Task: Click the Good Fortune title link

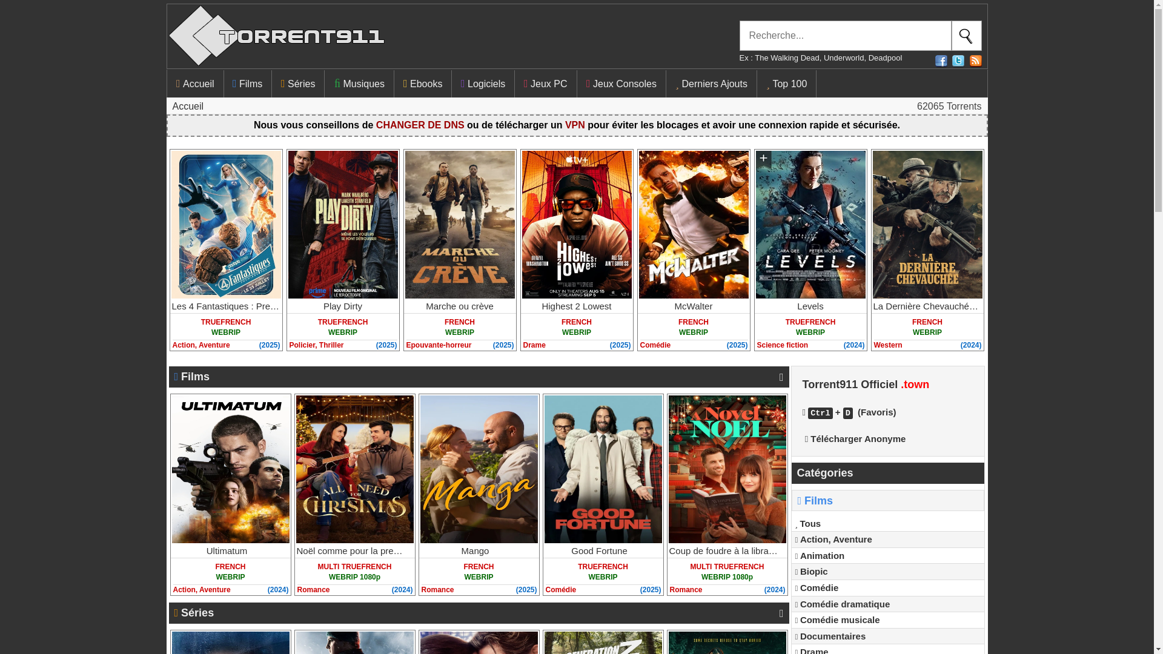Action: point(599,551)
